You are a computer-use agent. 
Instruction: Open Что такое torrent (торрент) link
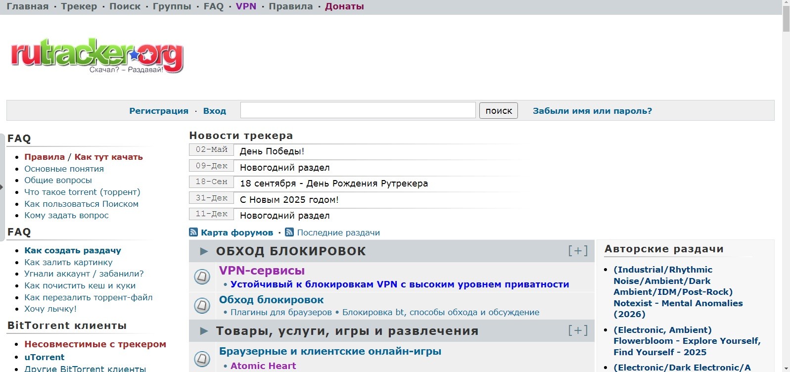click(82, 192)
